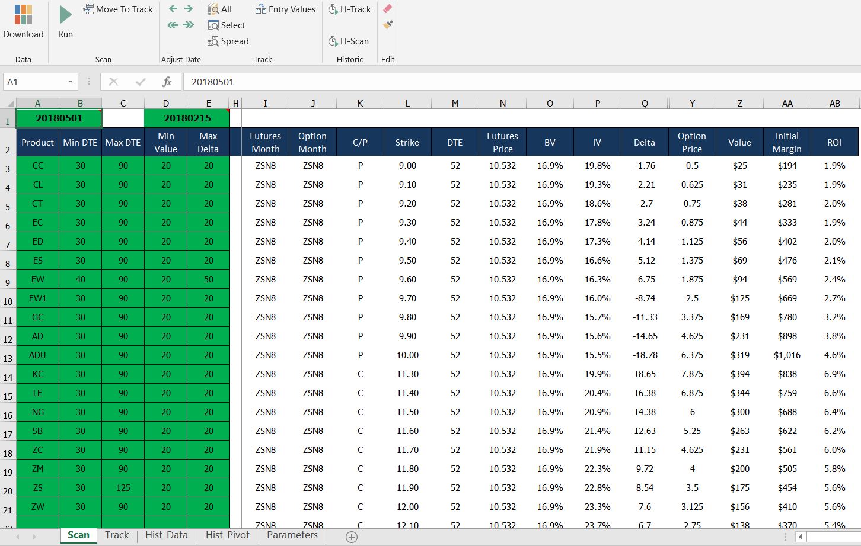Screen dimensions: 861x546
Task: Switch to the Track sheet tab
Action: (117, 535)
